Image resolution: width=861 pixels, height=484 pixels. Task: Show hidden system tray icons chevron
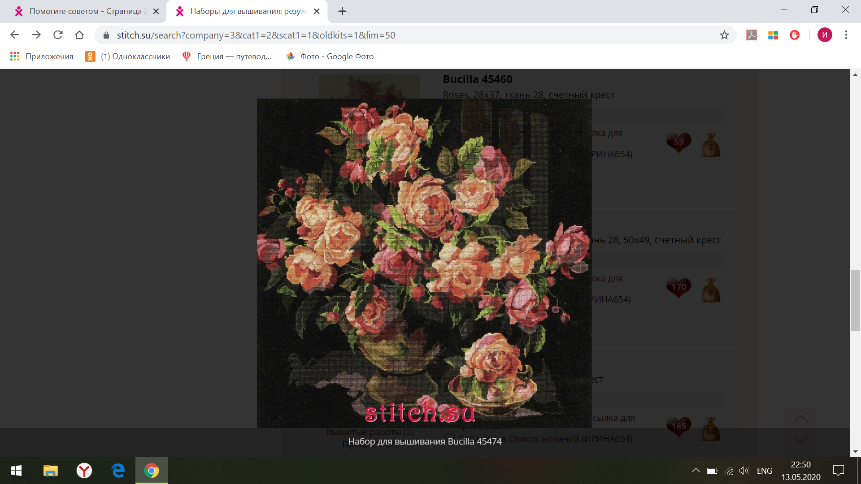[x=696, y=471]
